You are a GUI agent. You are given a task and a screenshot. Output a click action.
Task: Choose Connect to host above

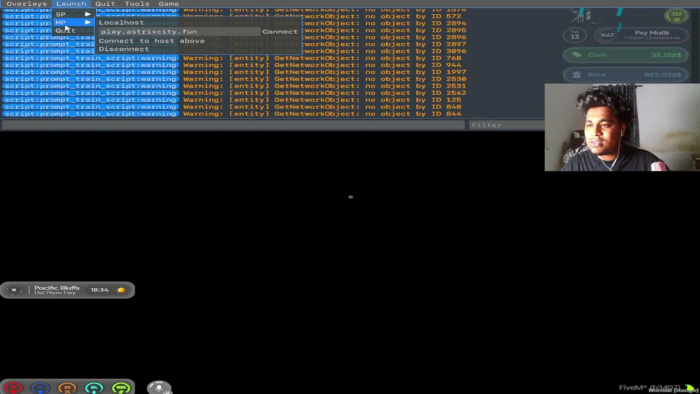pyautogui.click(x=152, y=40)
